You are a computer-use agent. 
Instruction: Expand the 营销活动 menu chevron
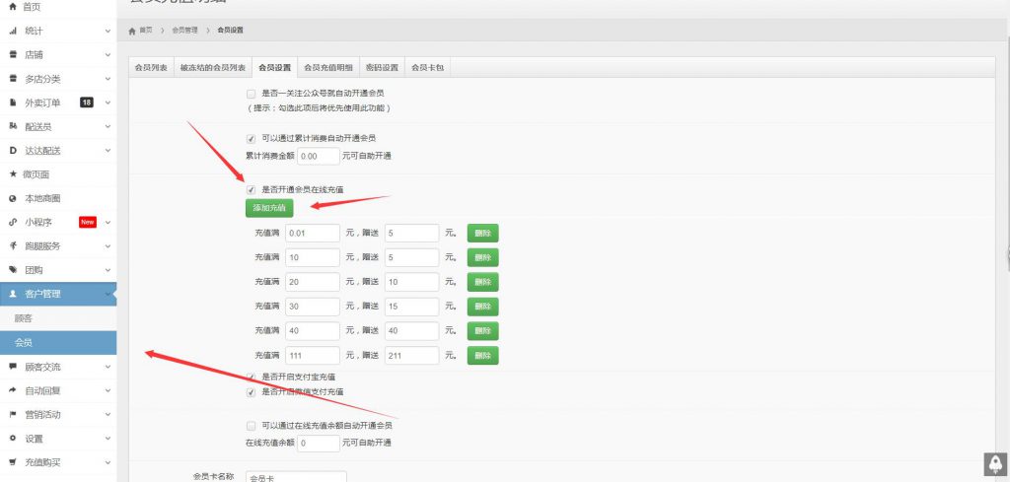tap(108, 414)
